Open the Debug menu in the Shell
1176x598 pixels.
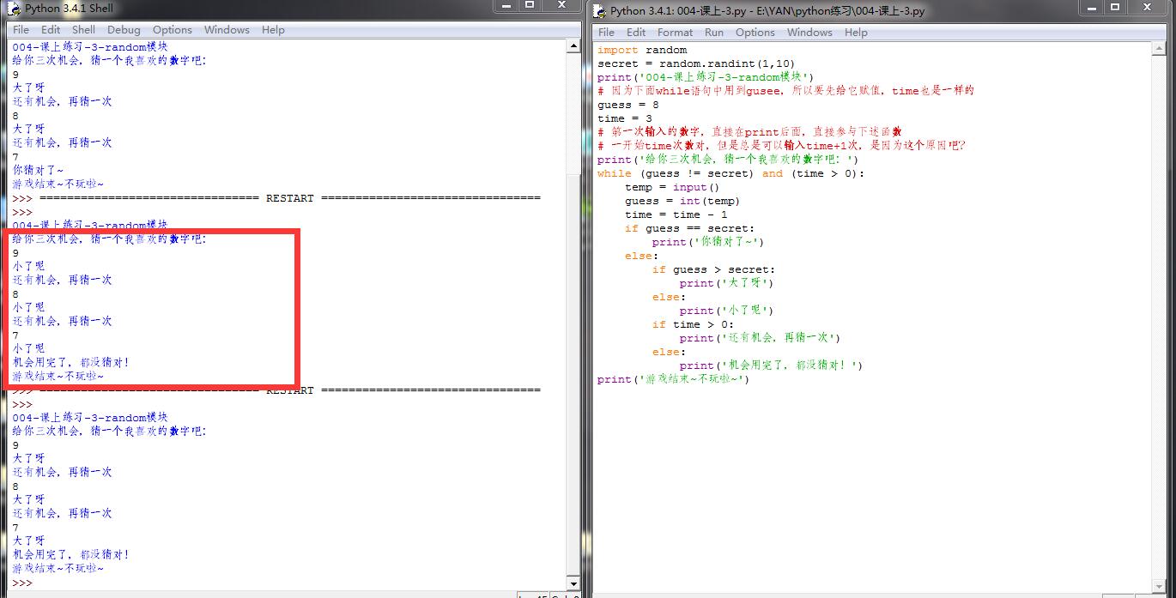click(x=124, y=30)
